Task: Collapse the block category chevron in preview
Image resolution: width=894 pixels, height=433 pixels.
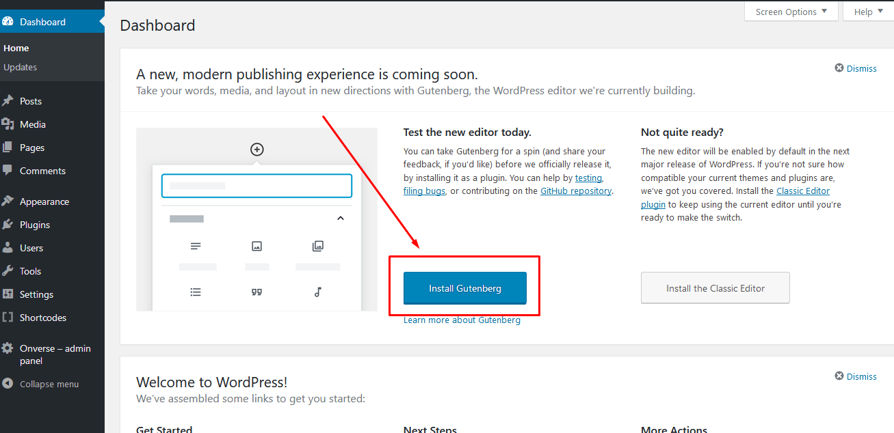Action: pyautogui.click(x=341, y=219)
